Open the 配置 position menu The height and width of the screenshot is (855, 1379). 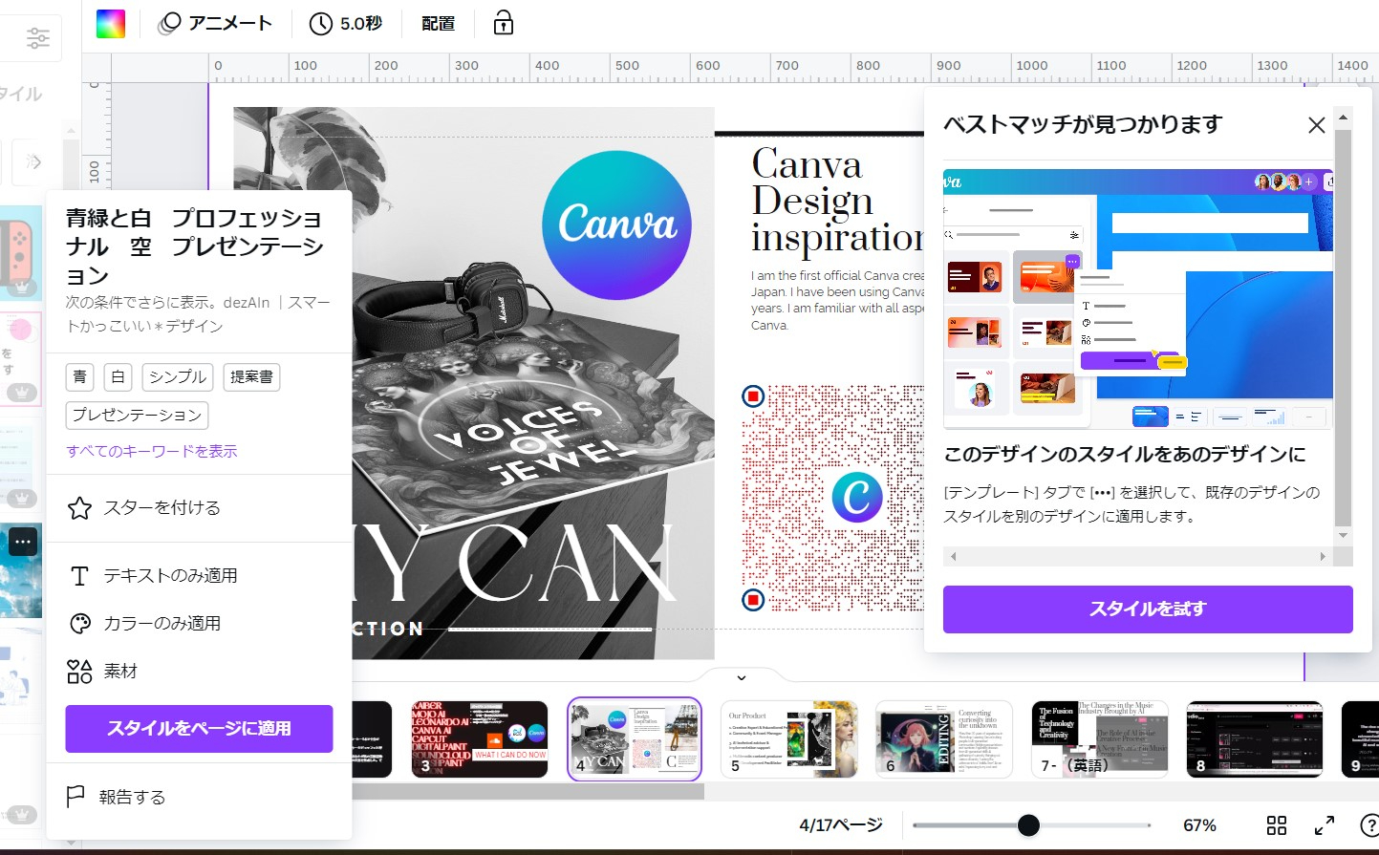pos(438,24)
